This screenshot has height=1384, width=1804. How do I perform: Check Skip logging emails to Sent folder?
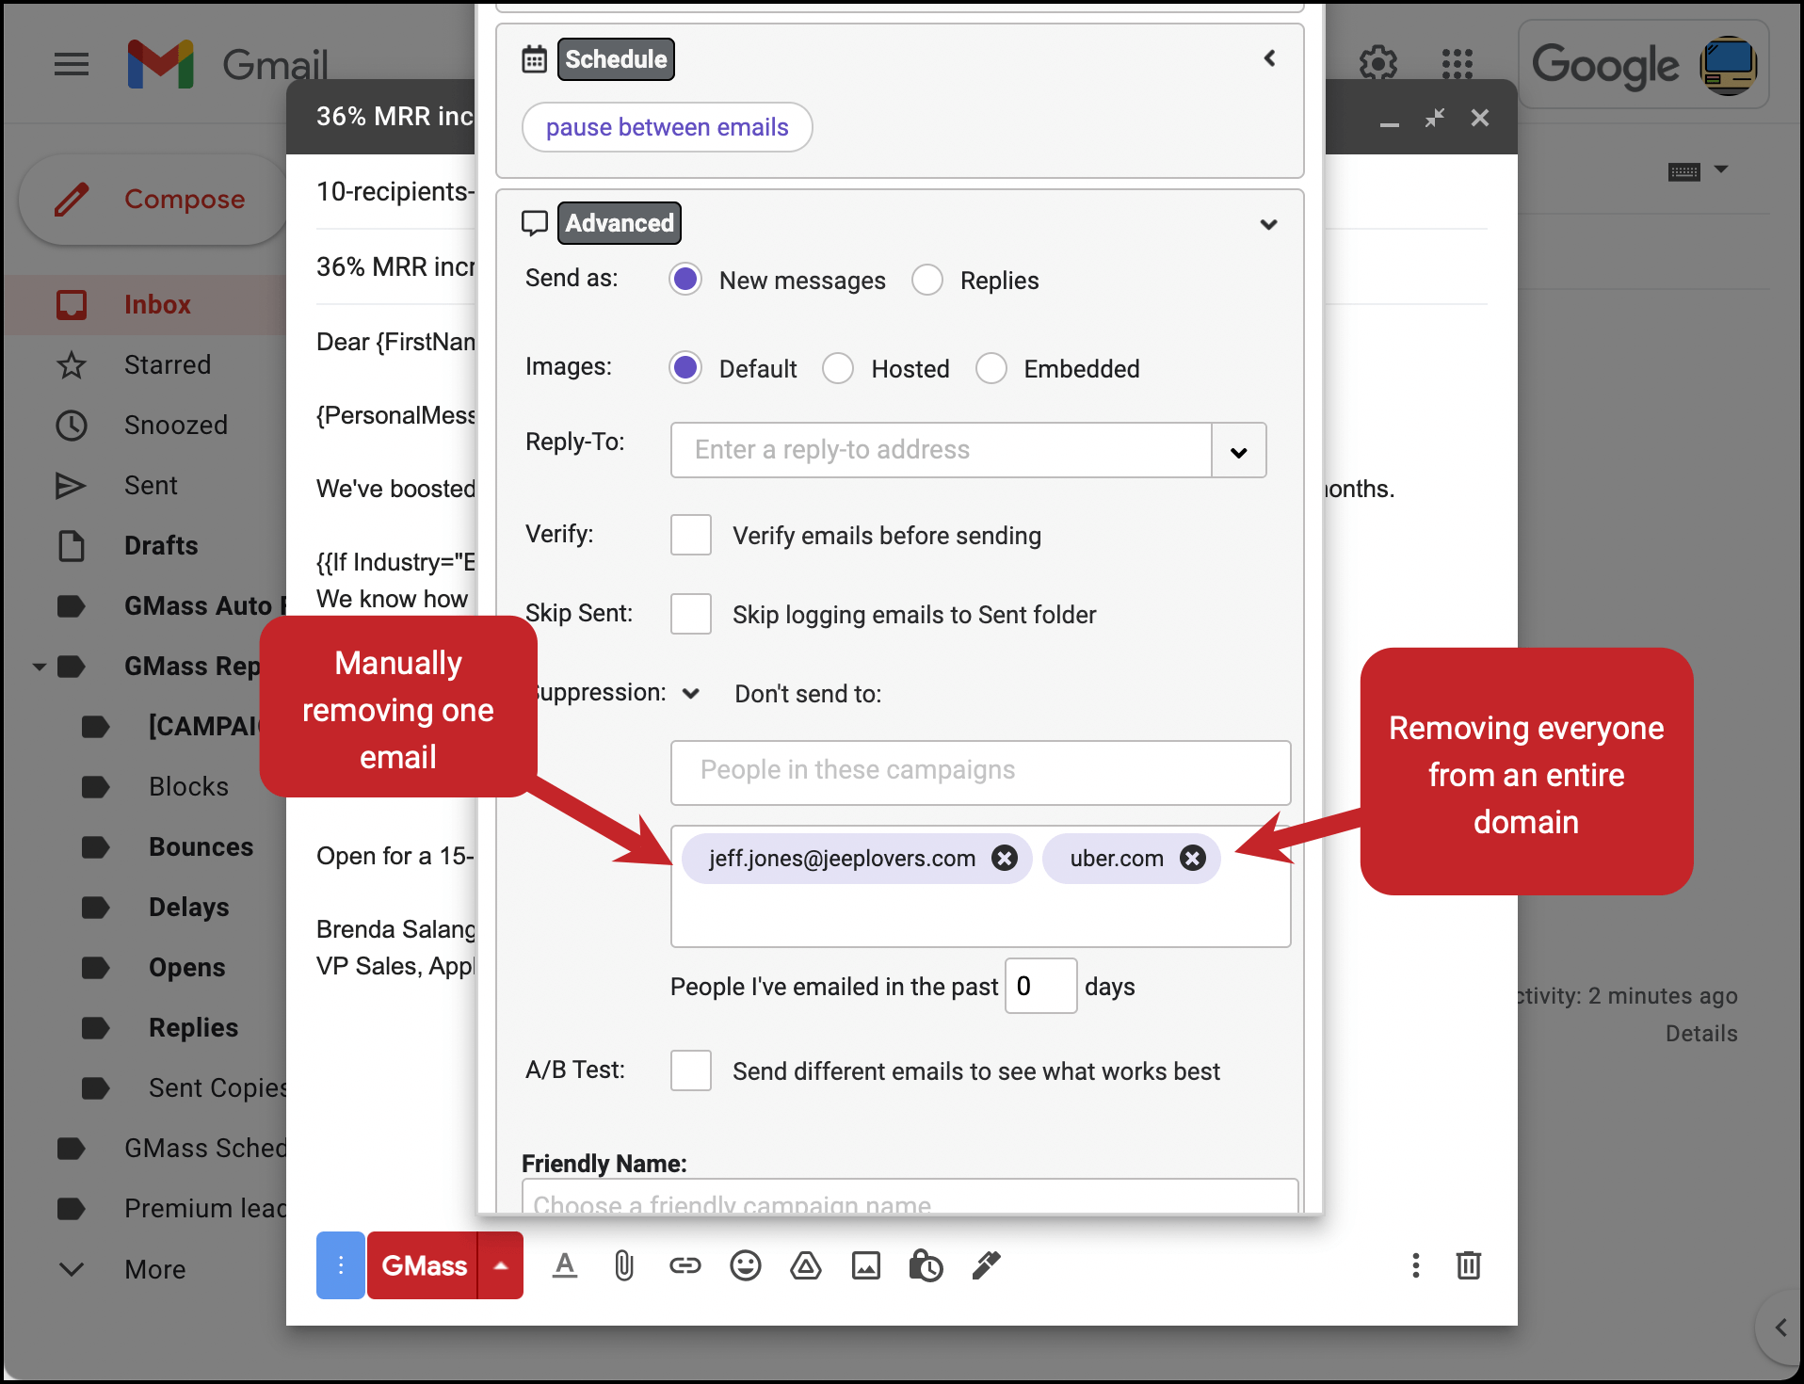tap(691, 614)
